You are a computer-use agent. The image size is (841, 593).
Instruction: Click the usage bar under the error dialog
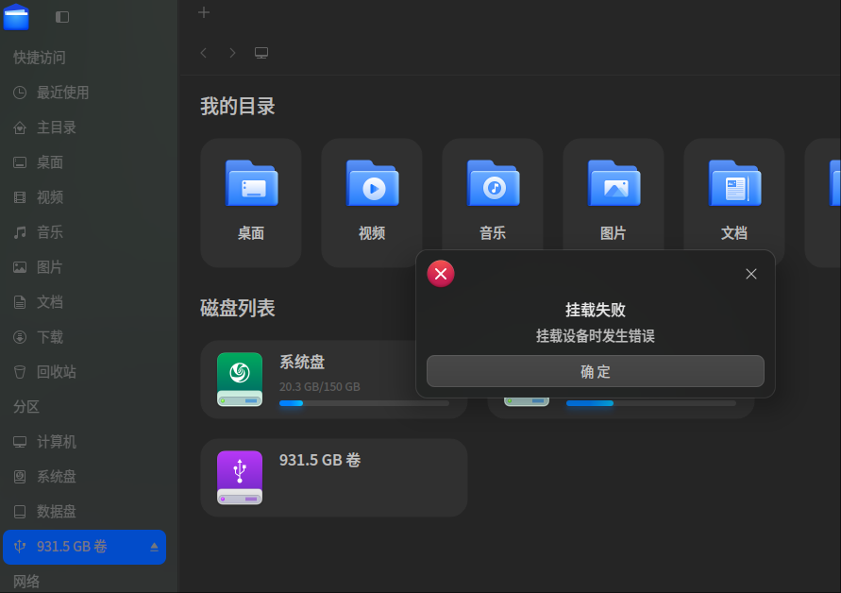(651, 403)
